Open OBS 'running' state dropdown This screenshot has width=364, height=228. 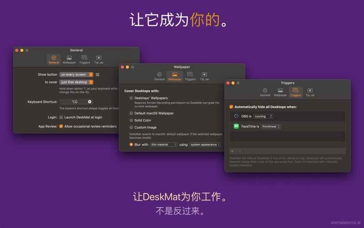coord(263,116)
